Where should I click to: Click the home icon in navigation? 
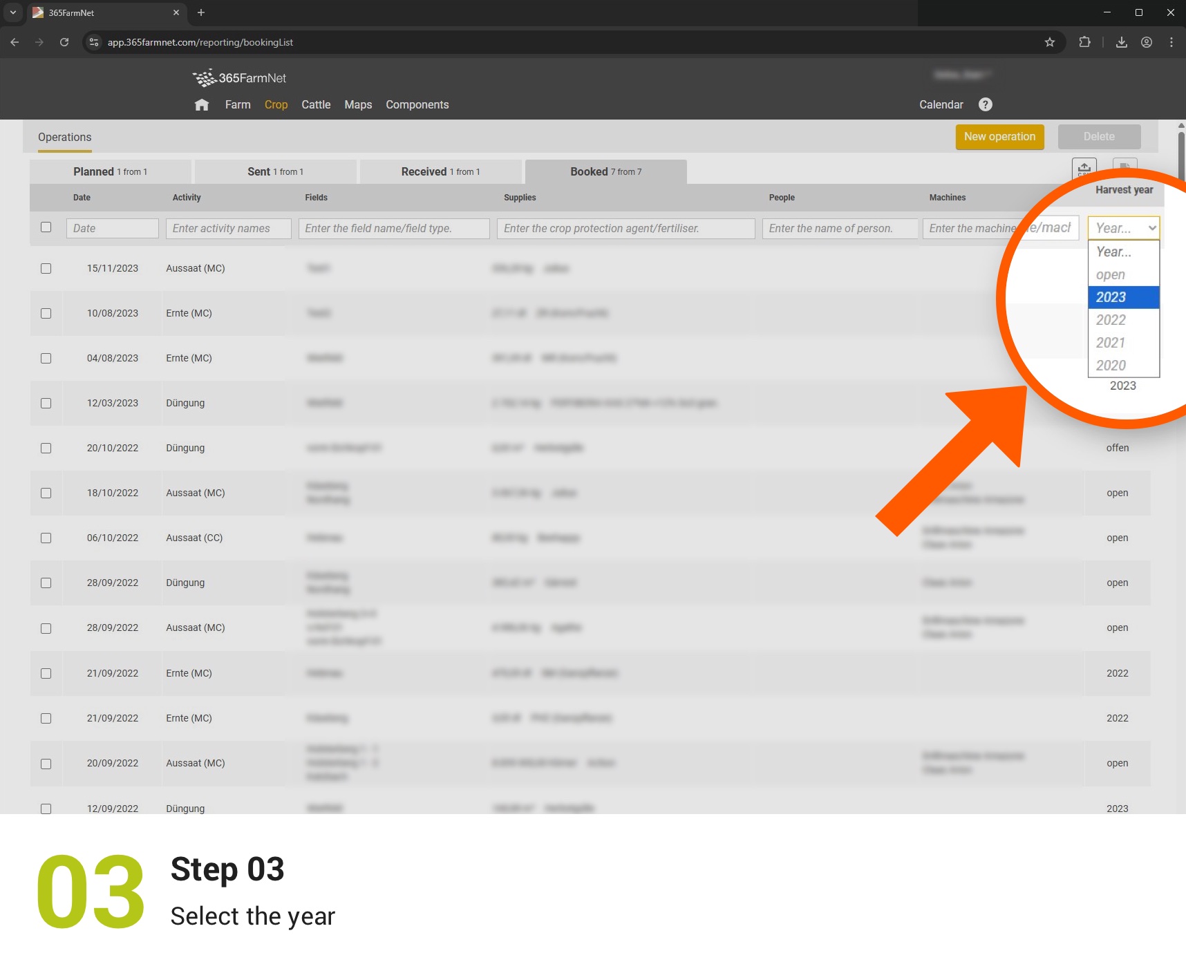tap(202, 104)
